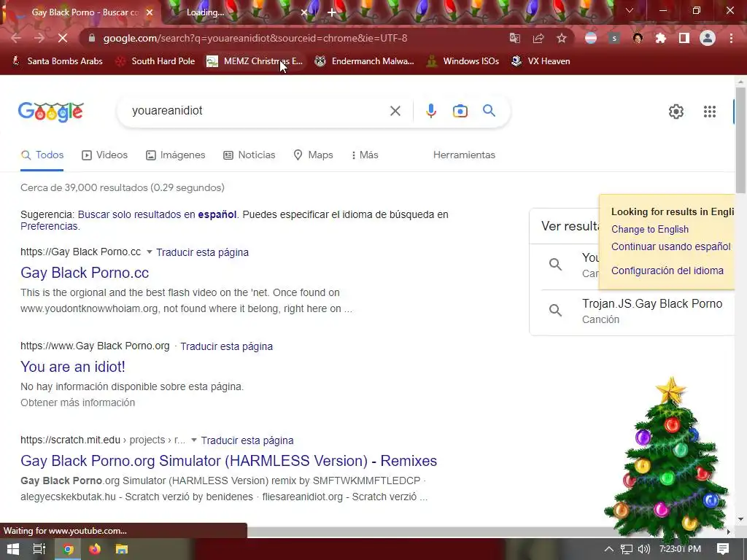Expand dropdown arrow next to scratch.mit.edu URL
The height and width of the screenshot is (560, 747).
[194, 440]
